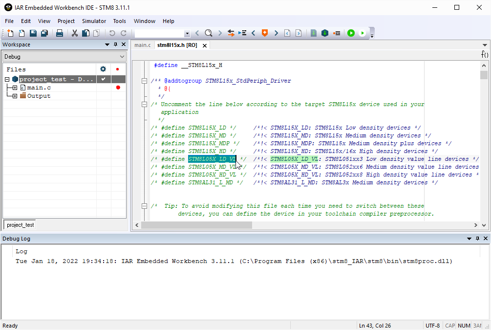Click the quick search input field

click(160, 33)
